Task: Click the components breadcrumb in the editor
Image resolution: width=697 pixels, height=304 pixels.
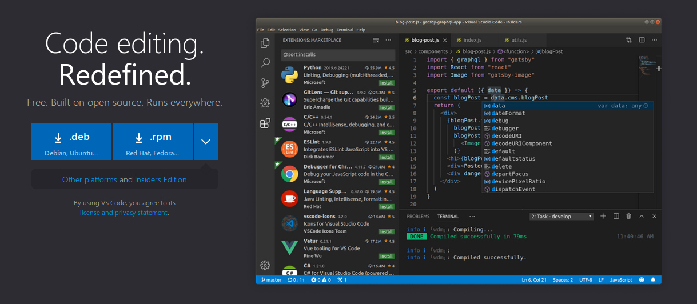Action: point(432,51)
